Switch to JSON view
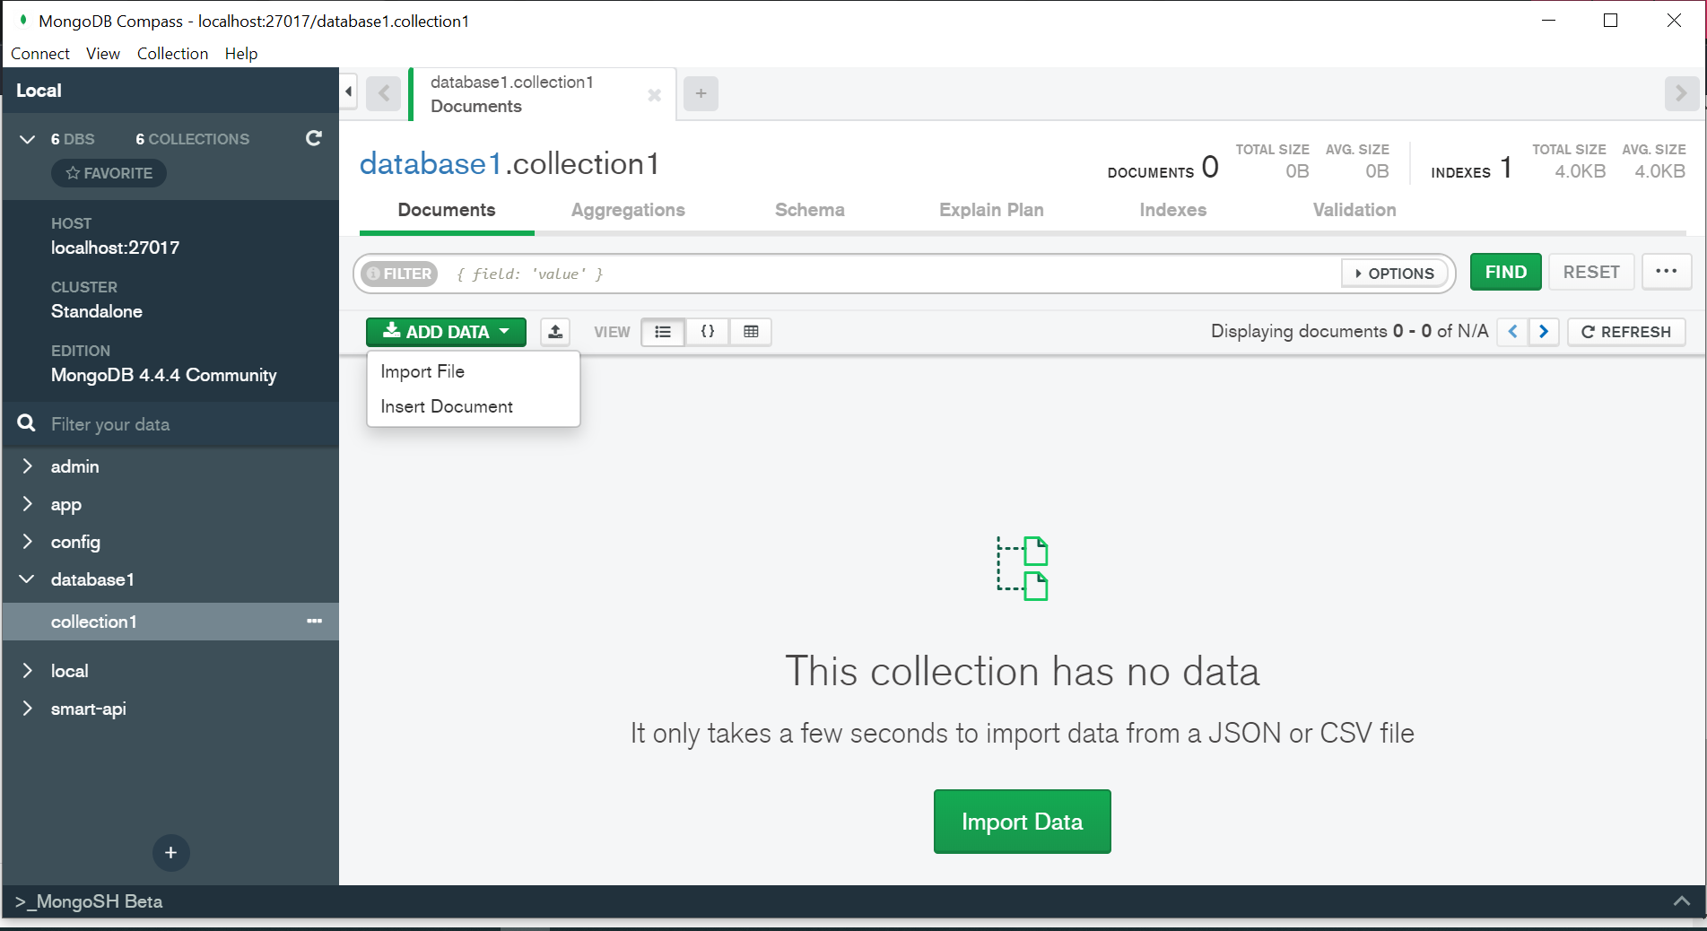1707x931 pixels. [708, 332]
